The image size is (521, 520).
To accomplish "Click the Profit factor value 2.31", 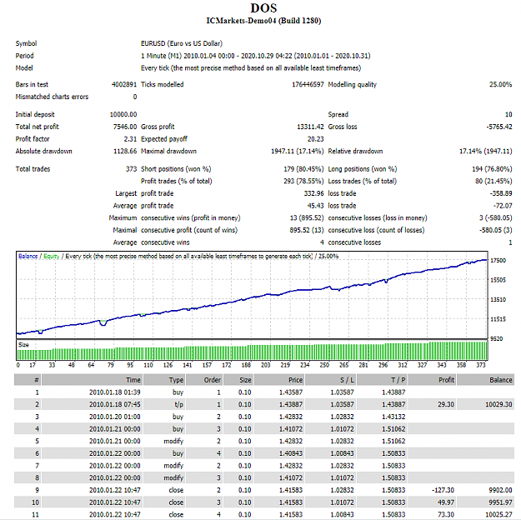I will [130, 139].
